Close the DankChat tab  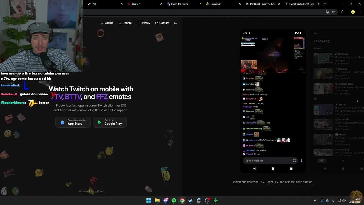click(240, 4)
